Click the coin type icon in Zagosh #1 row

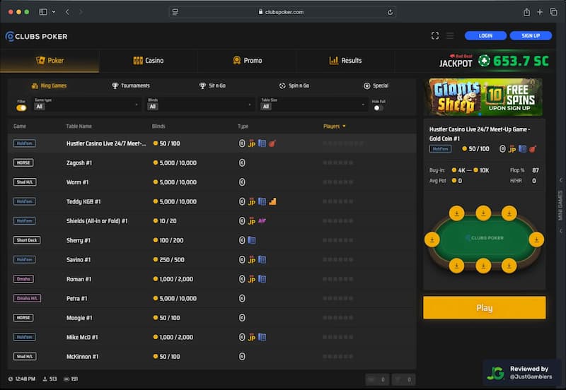242,163
